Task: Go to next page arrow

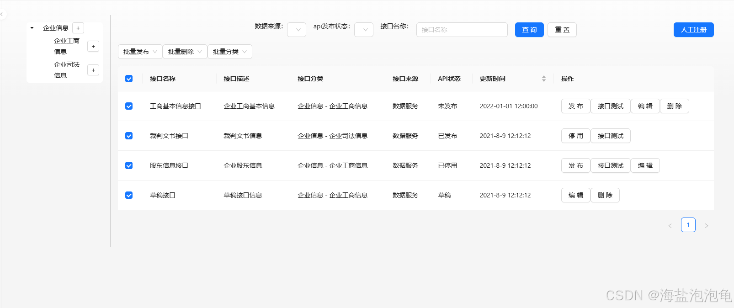Action: click(707, 225)
